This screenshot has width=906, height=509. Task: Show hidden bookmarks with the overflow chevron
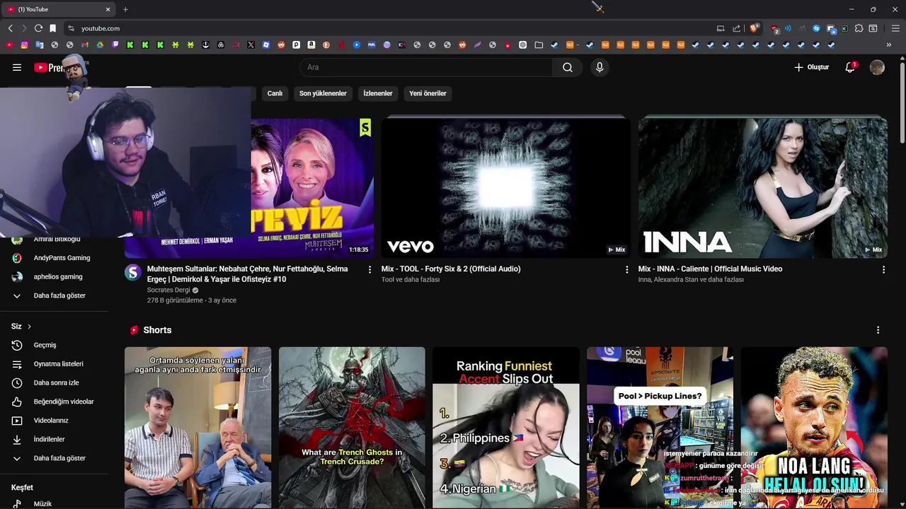point(889,45)
